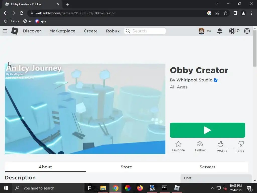
Task: Open the muted volume tray icon
Action: coord(225,188)
